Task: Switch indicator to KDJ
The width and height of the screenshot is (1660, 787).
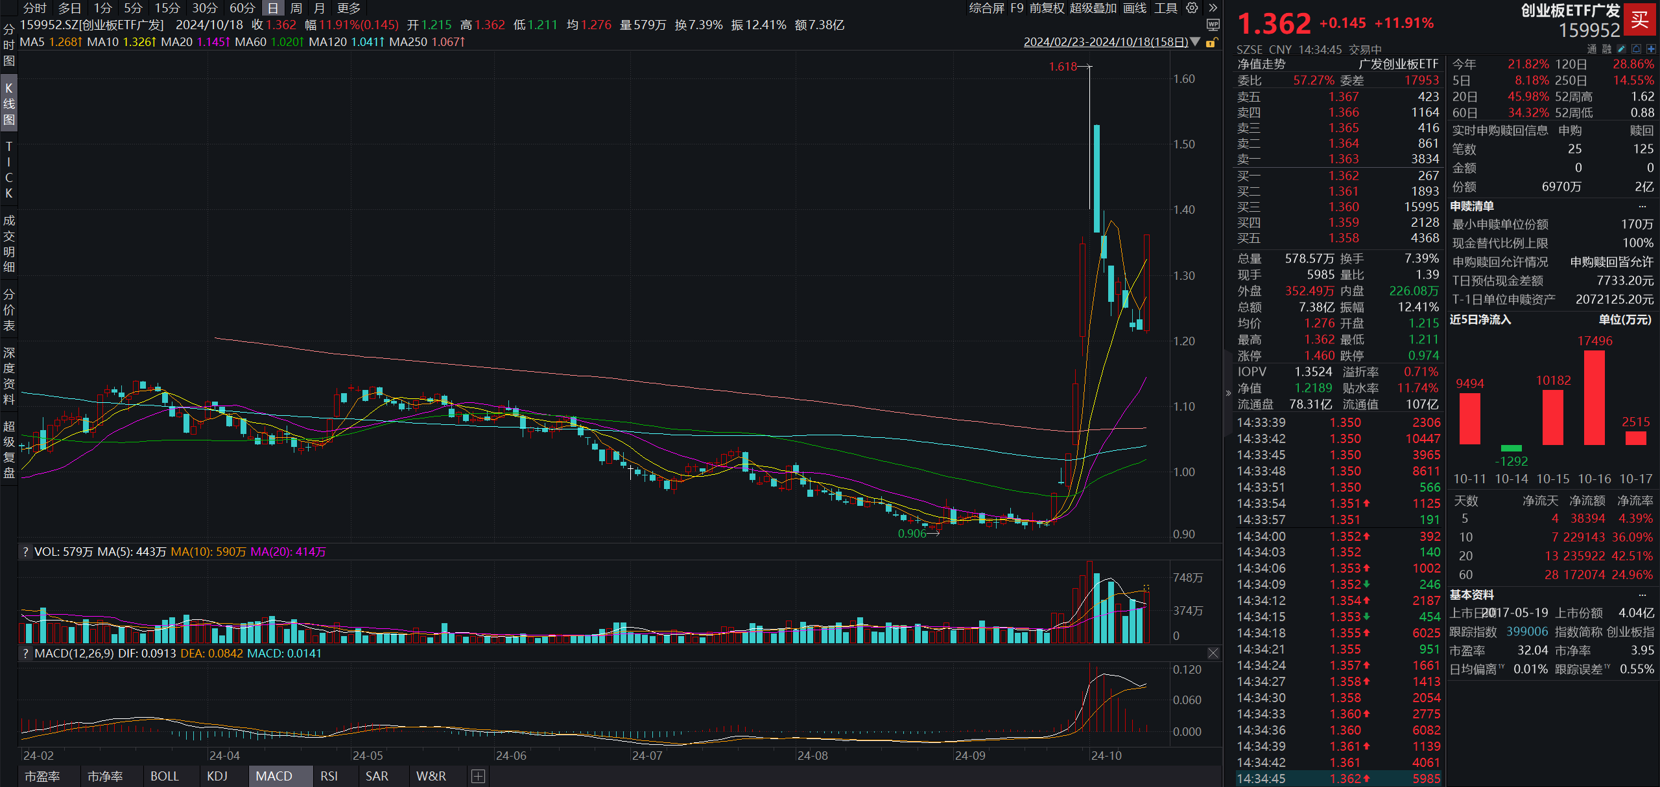Action: point(217,776)
